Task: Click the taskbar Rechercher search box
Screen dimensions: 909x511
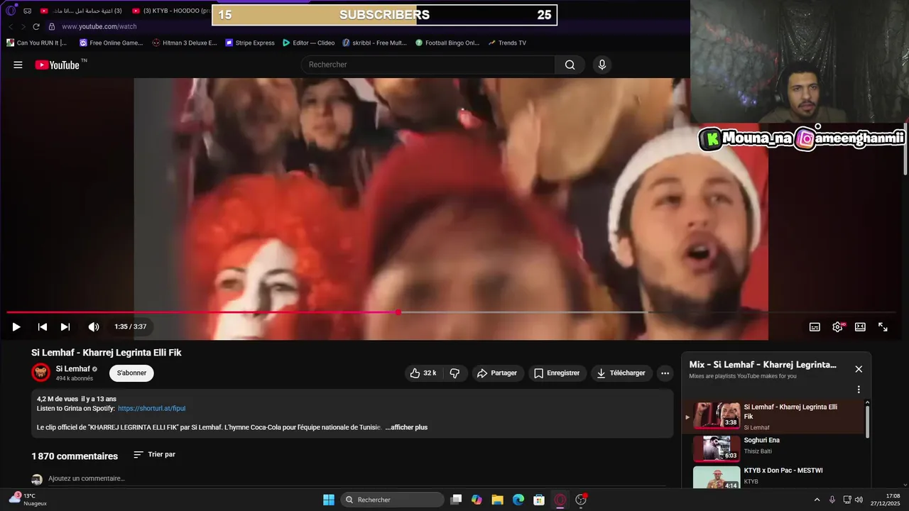Action: click(392, 500)
